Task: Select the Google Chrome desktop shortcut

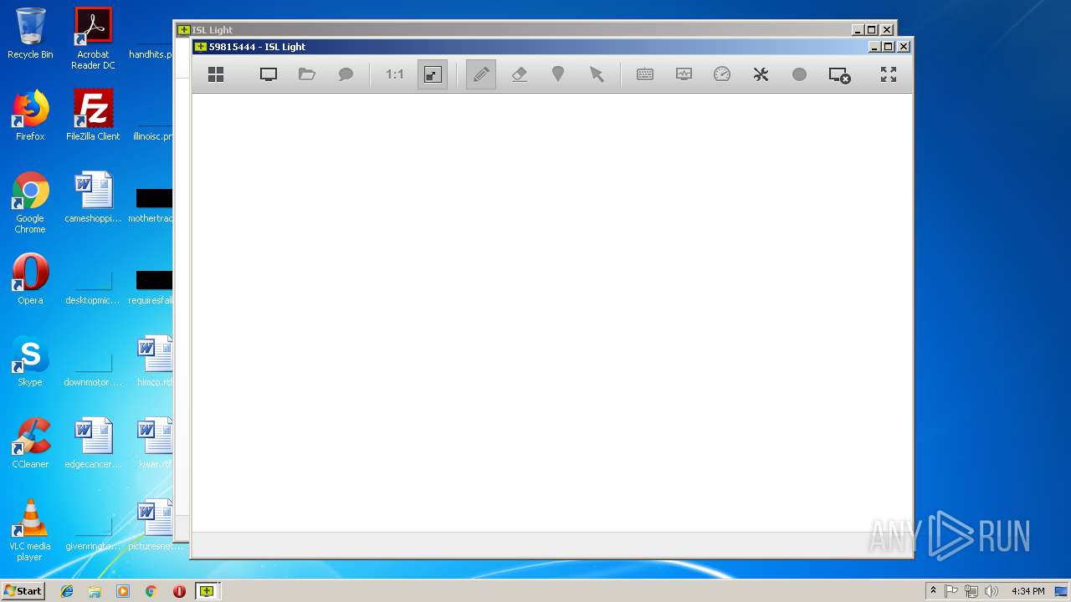Action: [x=30, y=202]
